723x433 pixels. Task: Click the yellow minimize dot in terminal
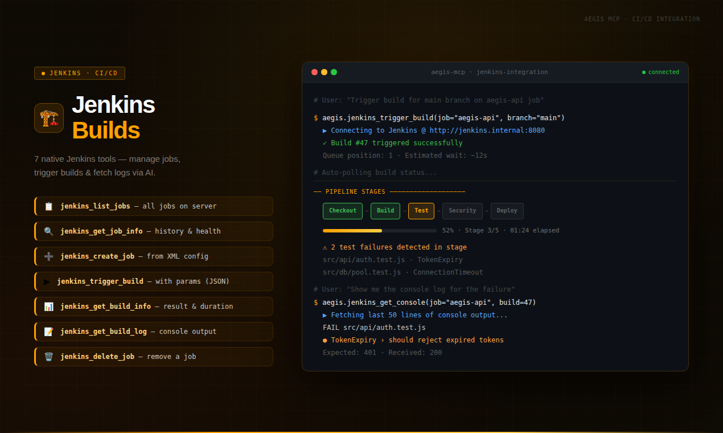point(324,72)
